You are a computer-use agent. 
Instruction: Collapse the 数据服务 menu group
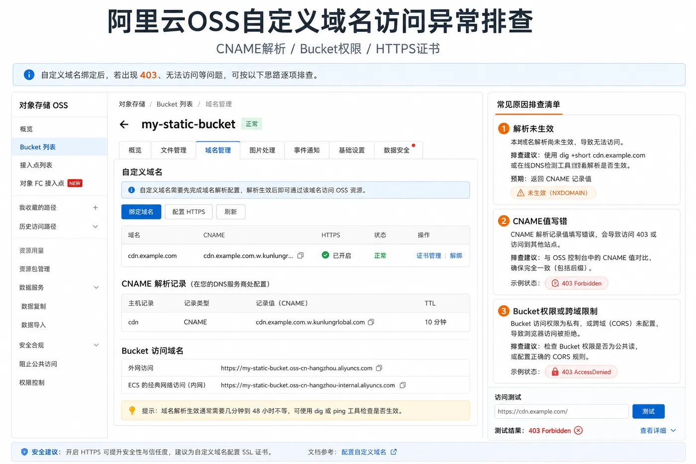point(96,287)
